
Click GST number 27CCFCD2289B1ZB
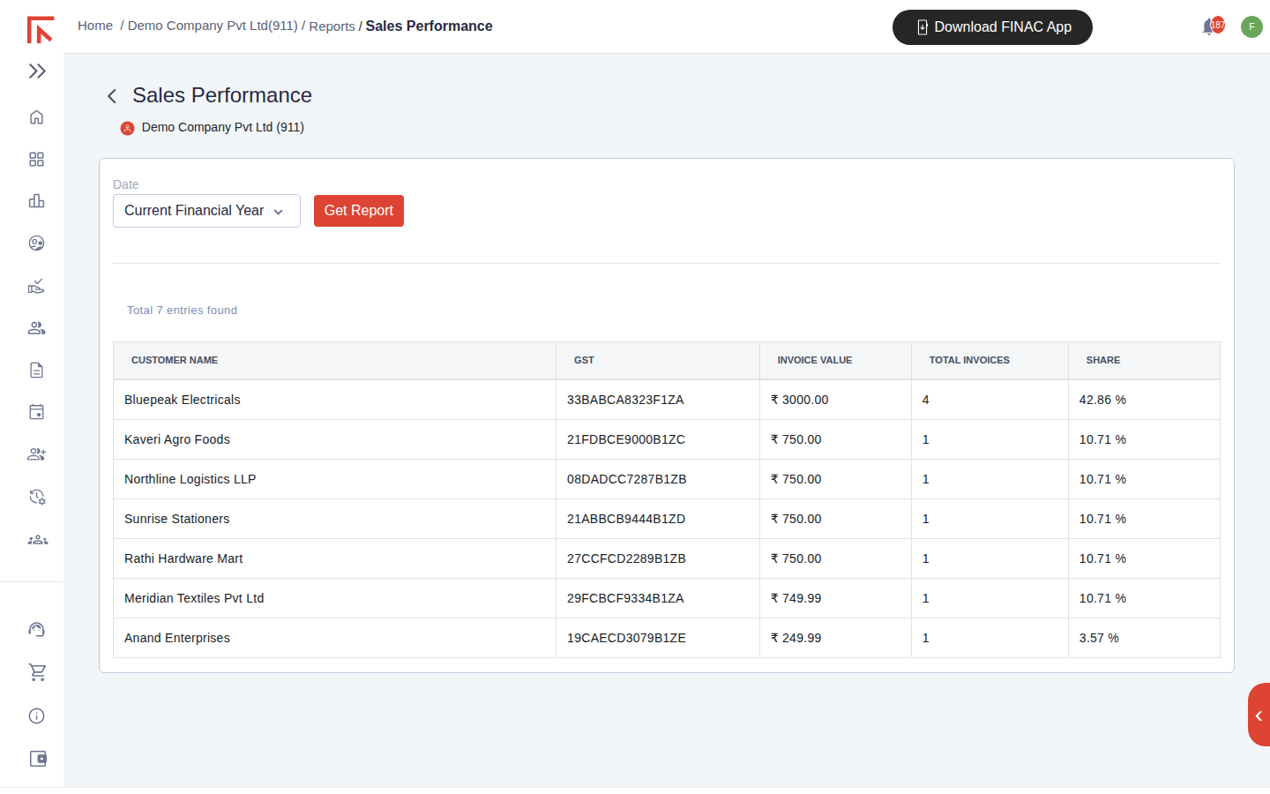pyautogui.click(x=626, y=558)
